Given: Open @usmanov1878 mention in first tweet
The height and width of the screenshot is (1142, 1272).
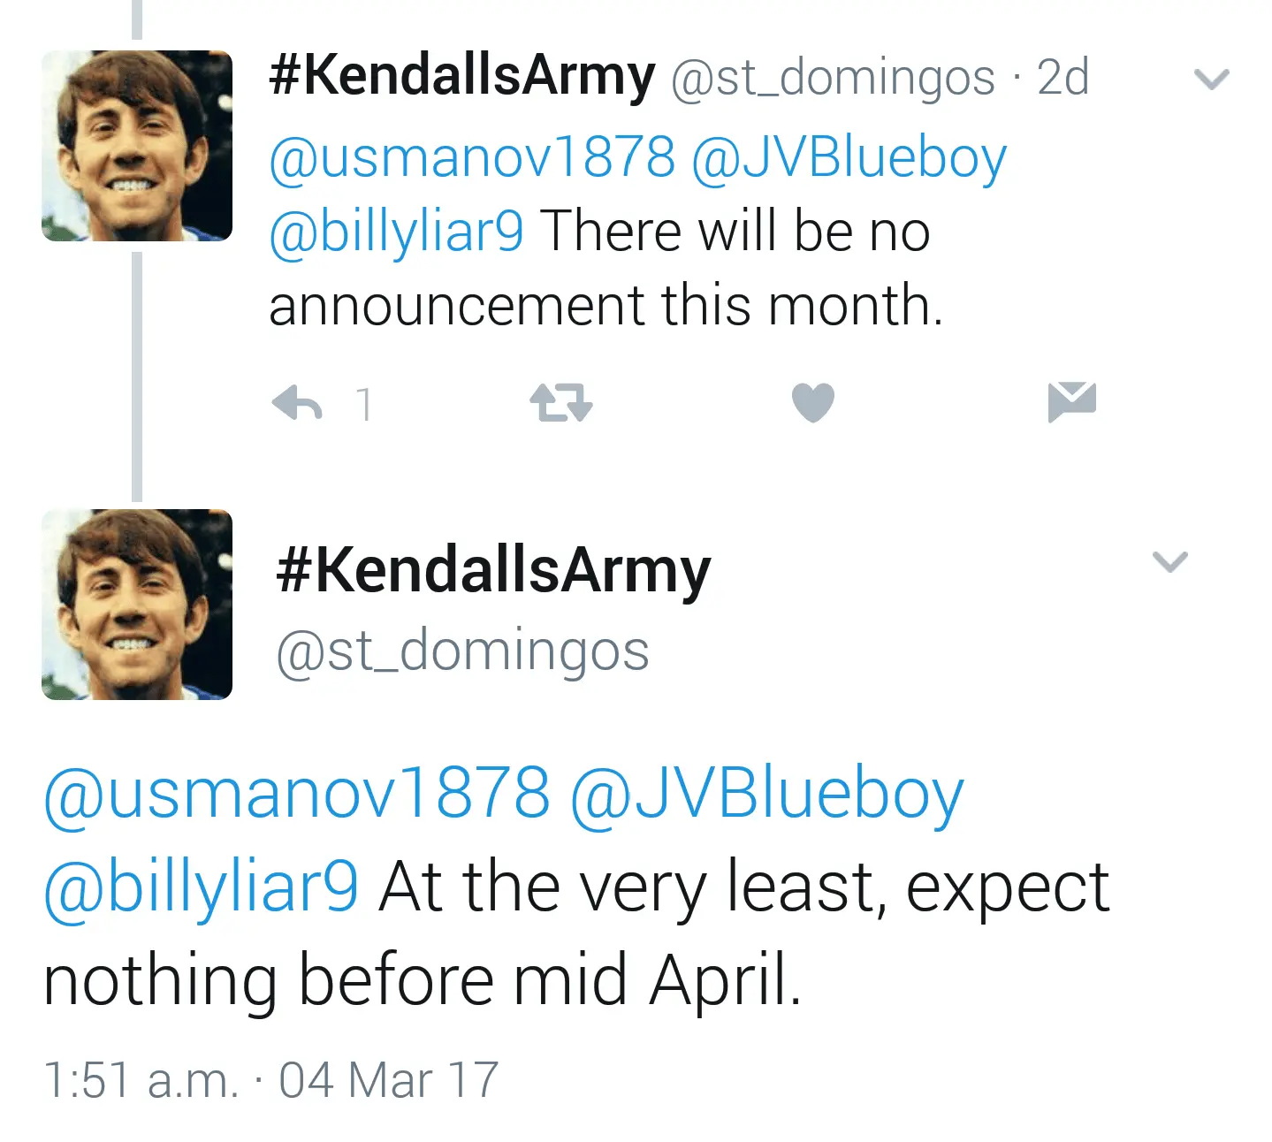Looking at the screenshot, I should [x=472, y=157].
